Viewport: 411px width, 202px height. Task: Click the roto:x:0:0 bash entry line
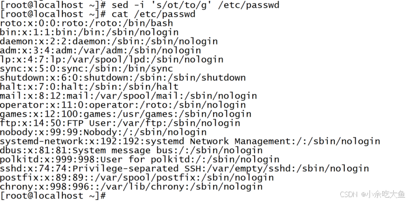pos(87,23)
